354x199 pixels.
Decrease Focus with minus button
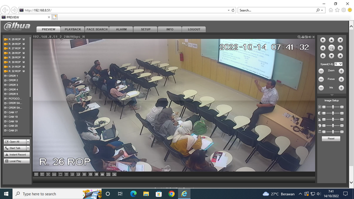(x=321, y=79)
